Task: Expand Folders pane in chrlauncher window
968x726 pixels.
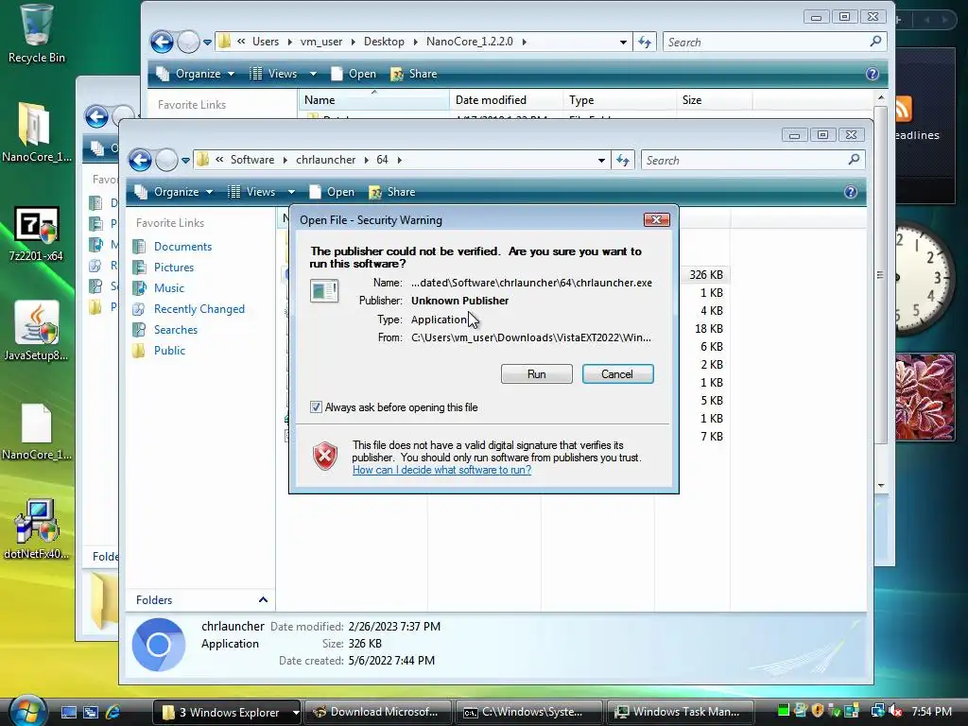Action: 263,600
